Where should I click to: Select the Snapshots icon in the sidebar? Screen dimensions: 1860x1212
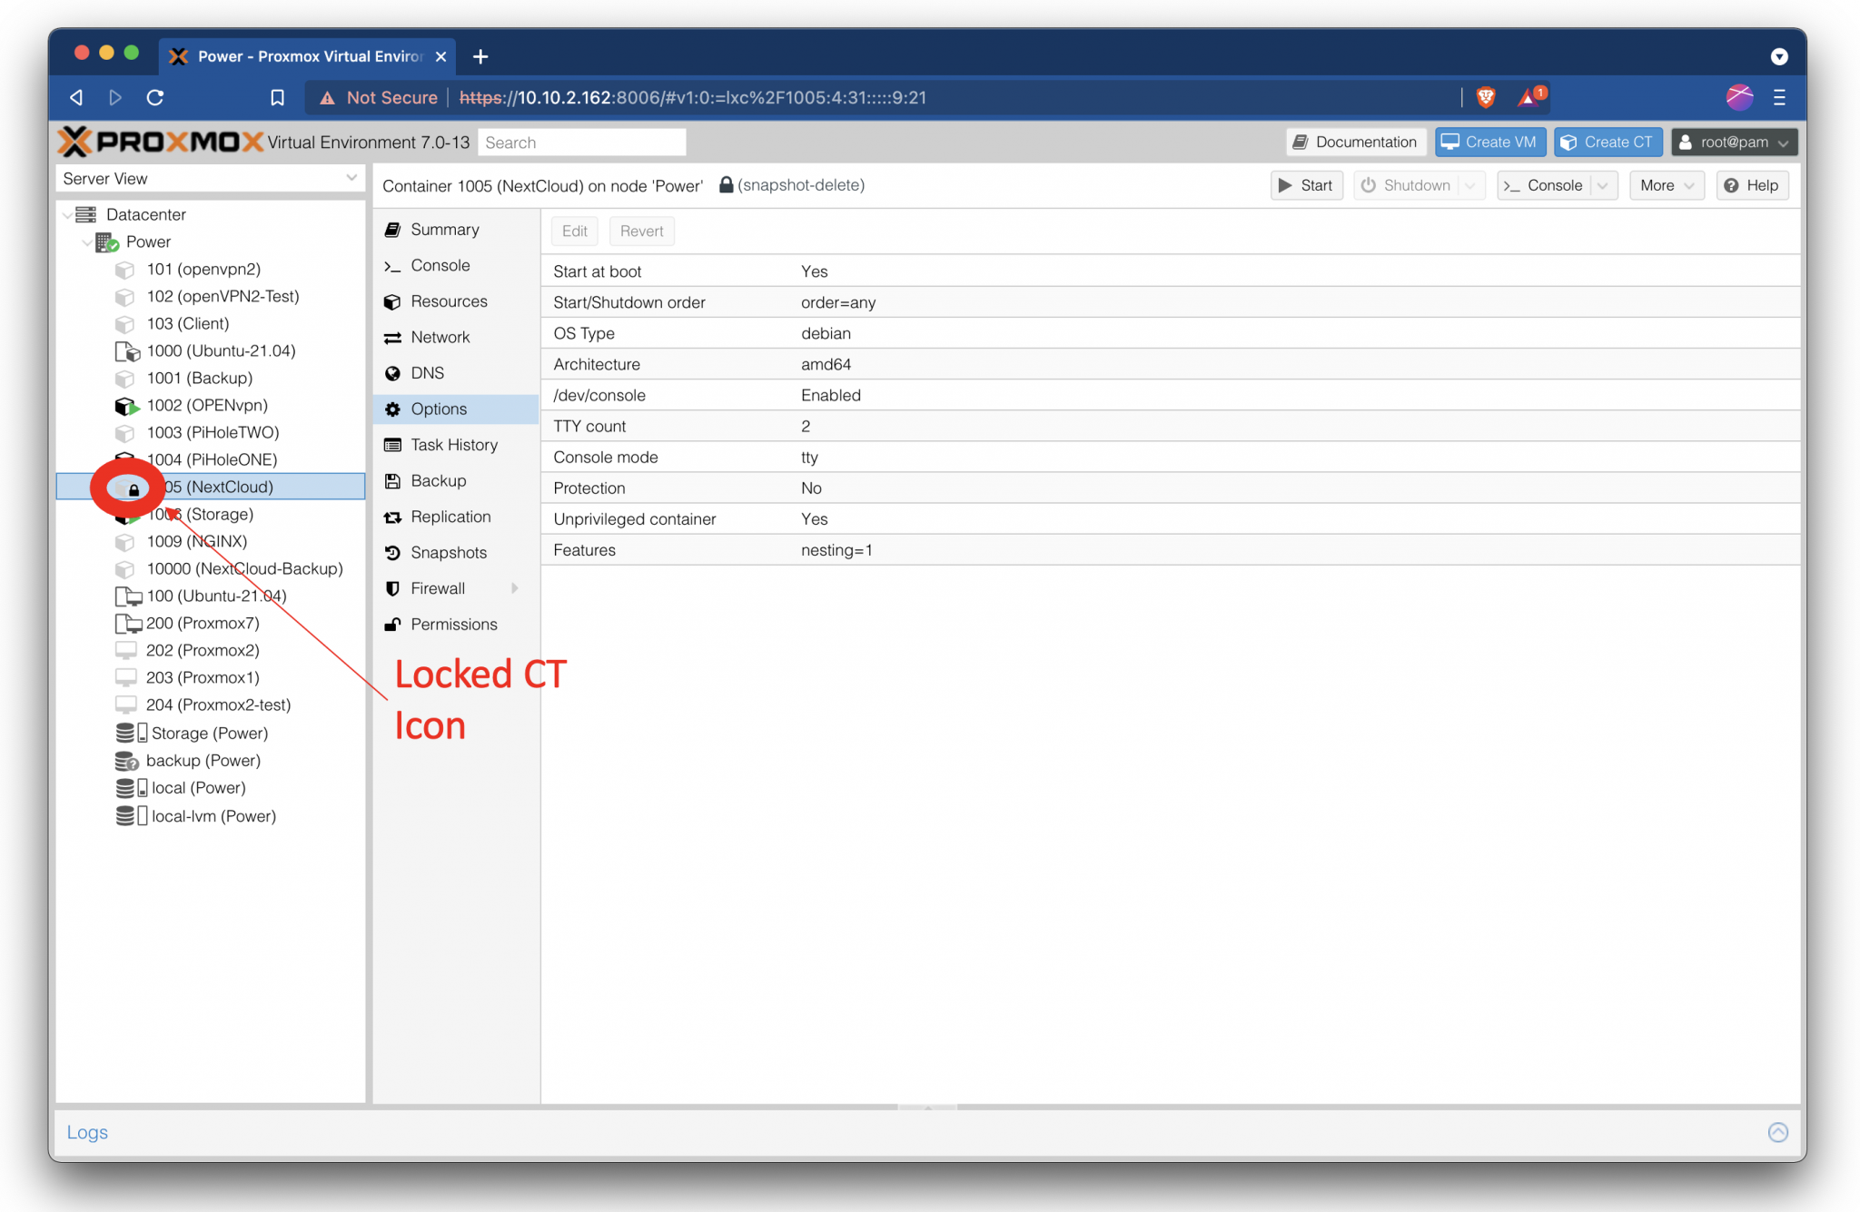tap(393, 552)
